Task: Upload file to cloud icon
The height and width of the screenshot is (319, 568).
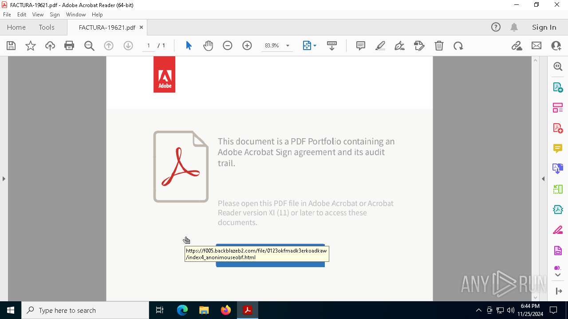Action: (50, 46)
